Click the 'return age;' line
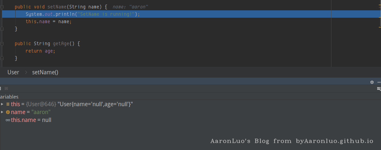 pos(40,51)
